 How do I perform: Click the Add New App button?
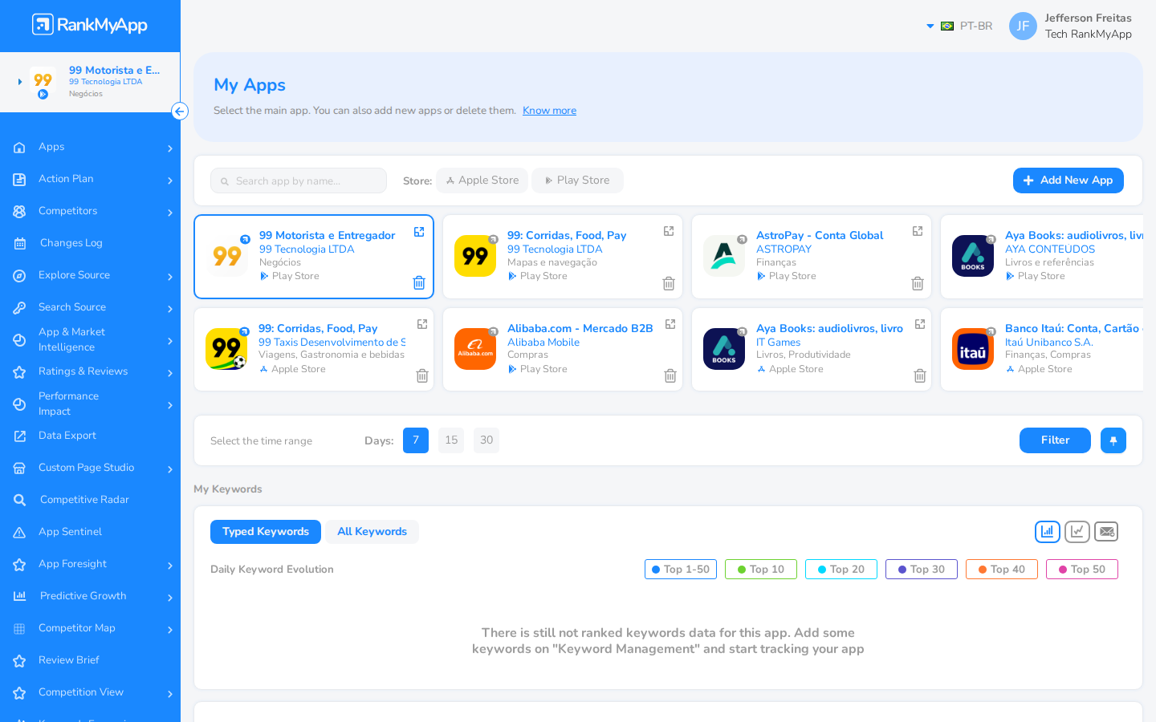pyautogui.click(x=1068, y=180)
